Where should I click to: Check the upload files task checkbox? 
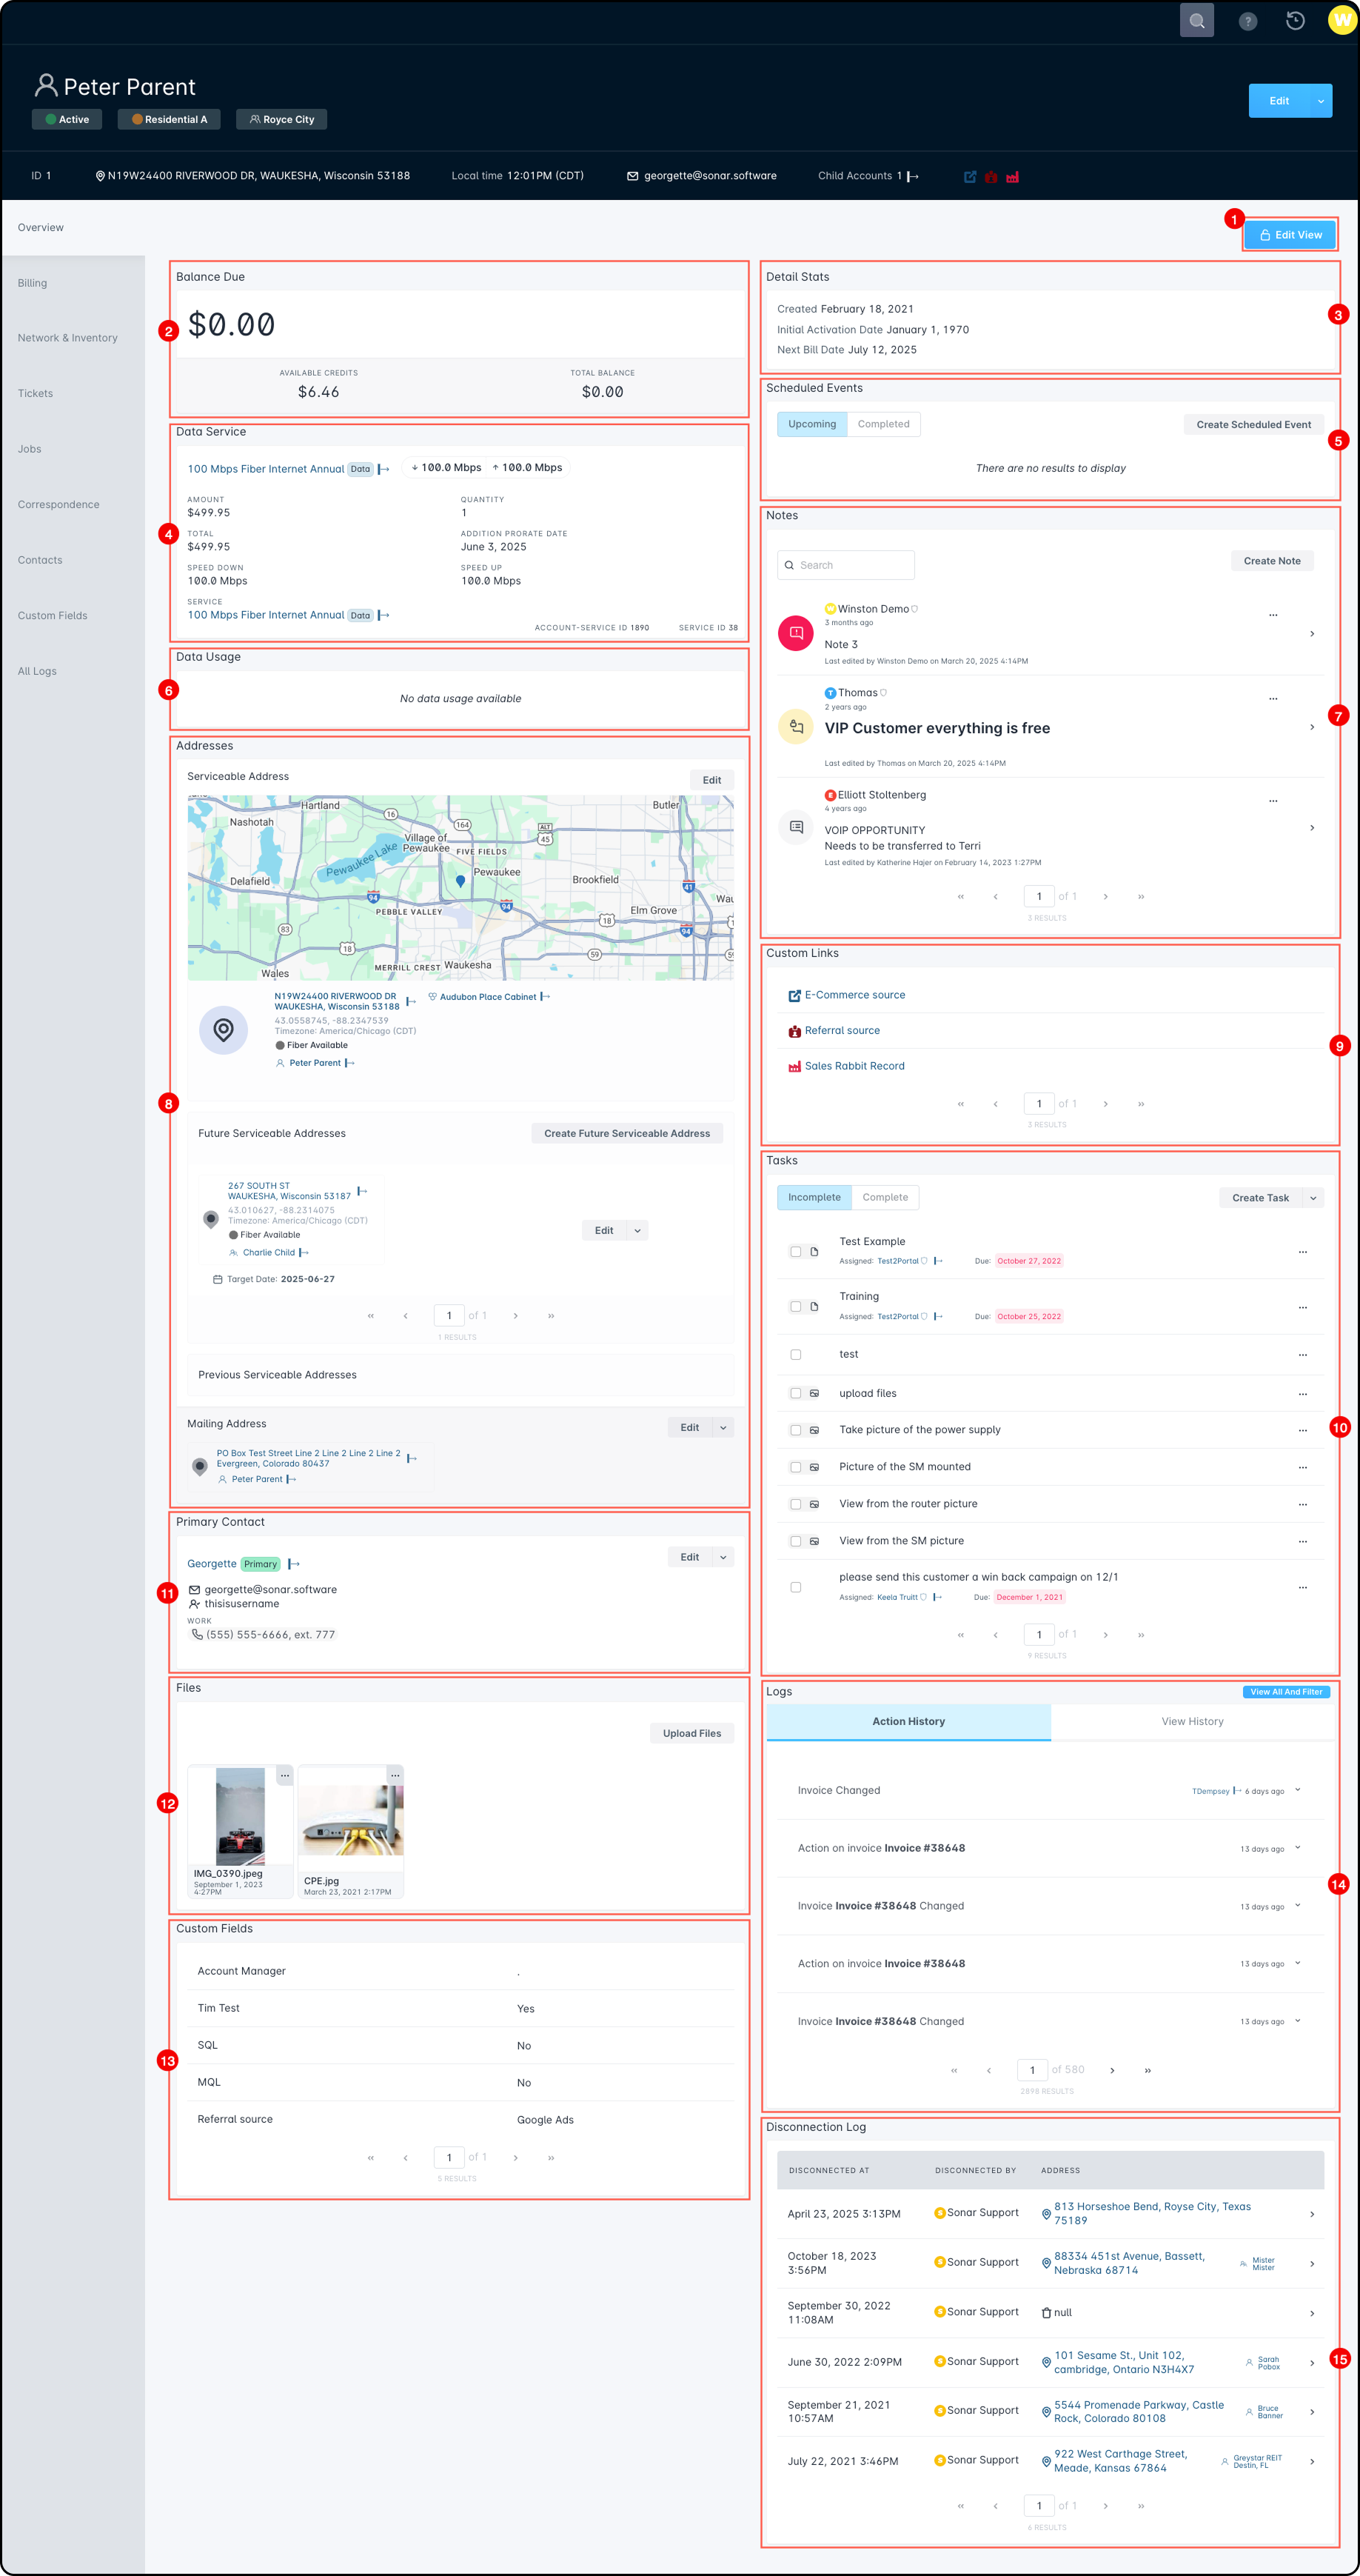point(795,1393)
